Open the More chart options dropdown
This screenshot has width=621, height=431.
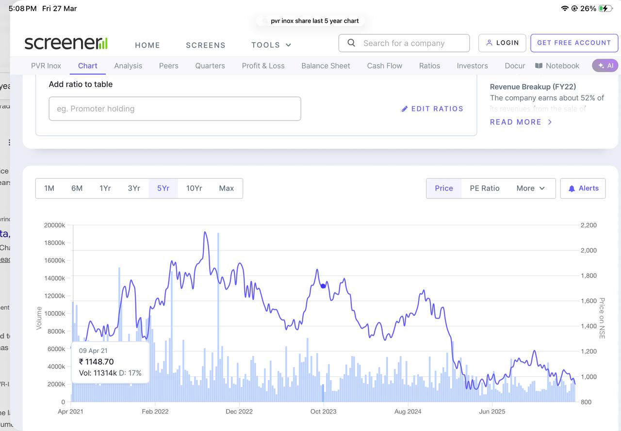click(530, 189)
